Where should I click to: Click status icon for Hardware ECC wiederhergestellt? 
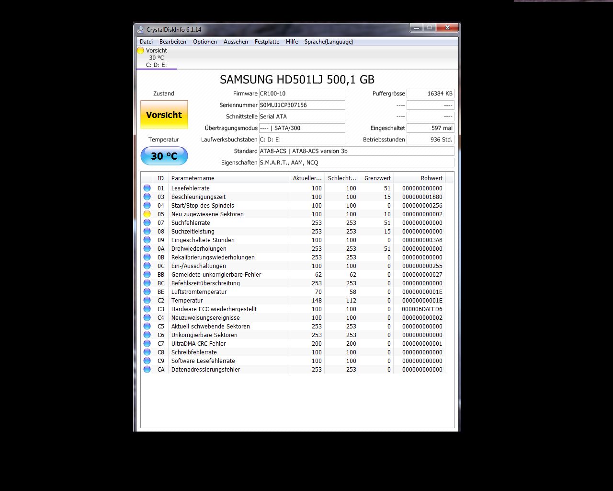147,309
